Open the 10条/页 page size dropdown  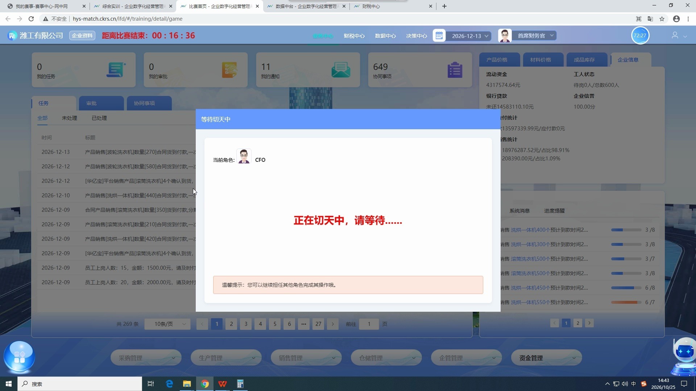click(x=167, y=324)
